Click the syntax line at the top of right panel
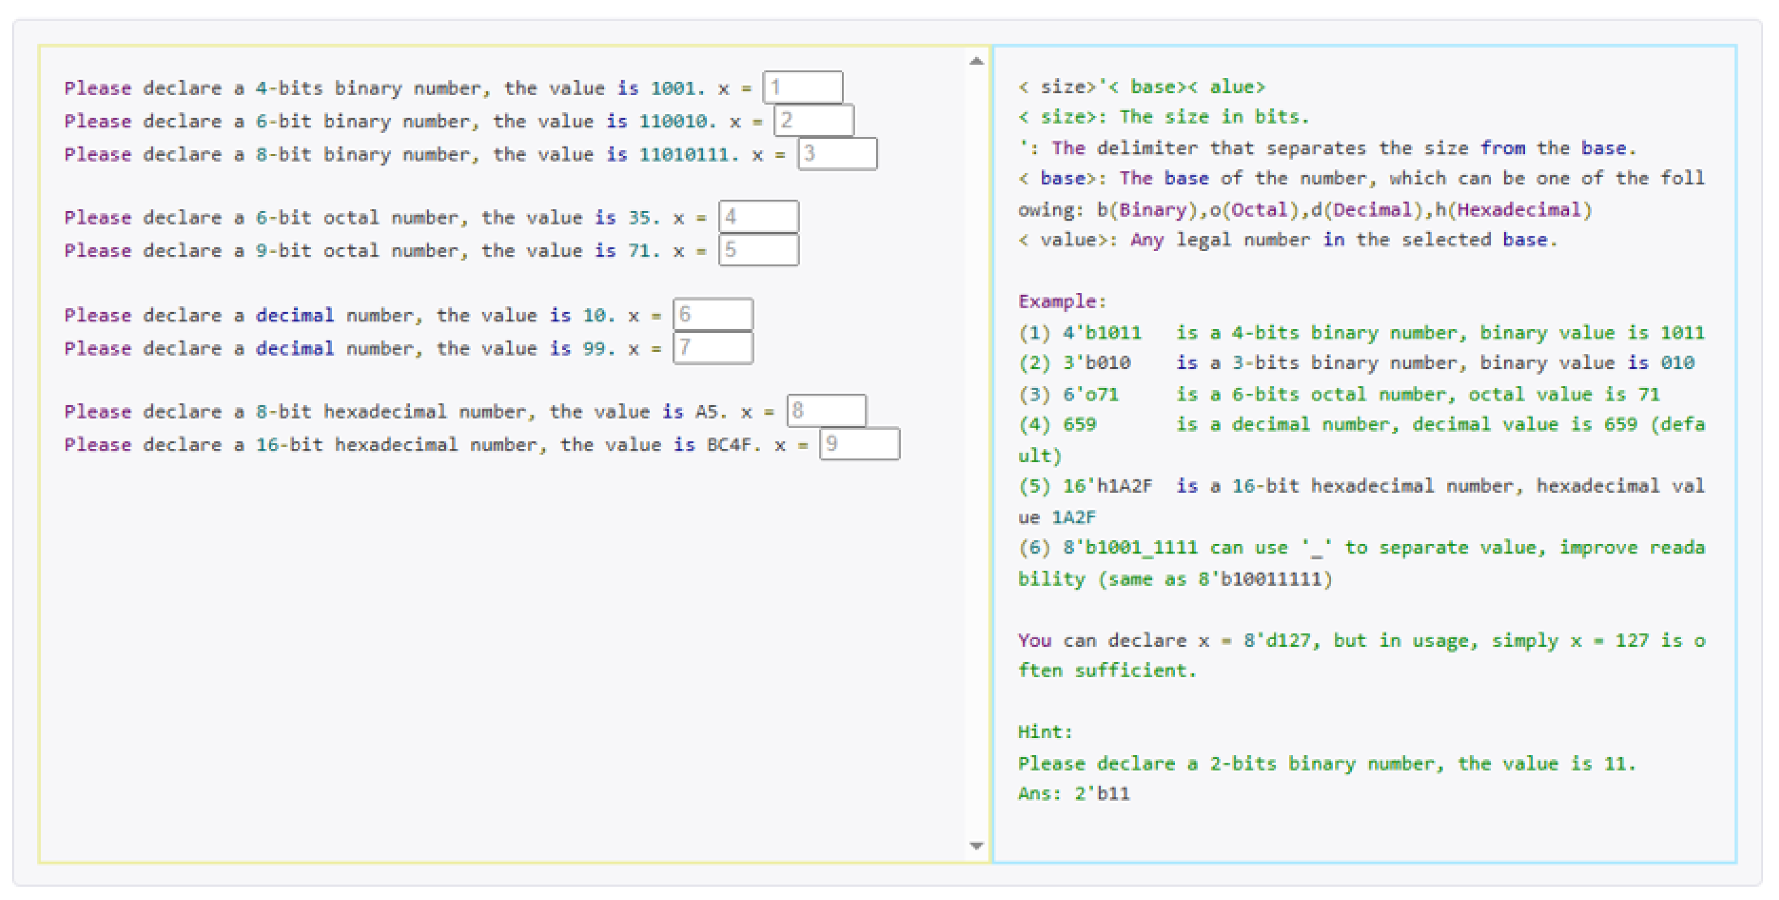This screenshot has height=900, width=1779. pyautogui.click(x=1141, y=87)
